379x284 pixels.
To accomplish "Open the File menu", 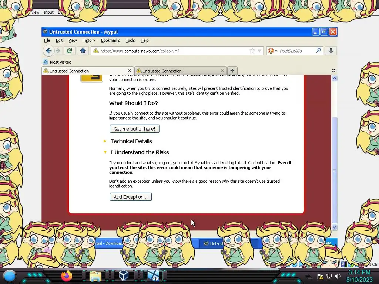I will click(47, 40).
